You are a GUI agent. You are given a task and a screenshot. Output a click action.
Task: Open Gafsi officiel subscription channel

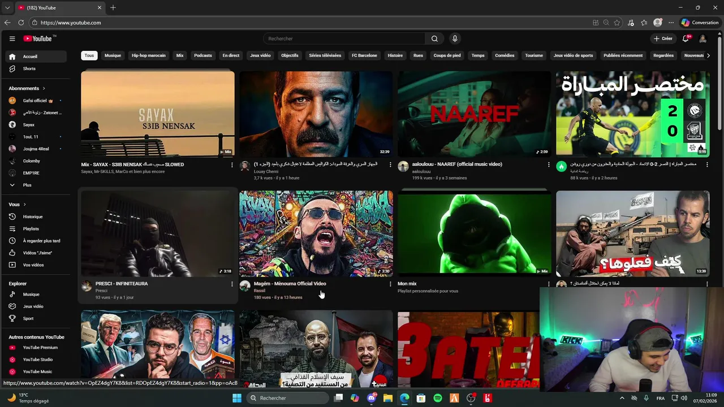click(x=35, y=101)
